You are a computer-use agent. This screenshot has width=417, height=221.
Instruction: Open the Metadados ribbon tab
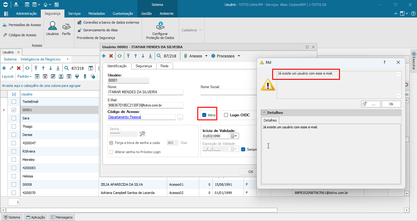pos(97,14)
